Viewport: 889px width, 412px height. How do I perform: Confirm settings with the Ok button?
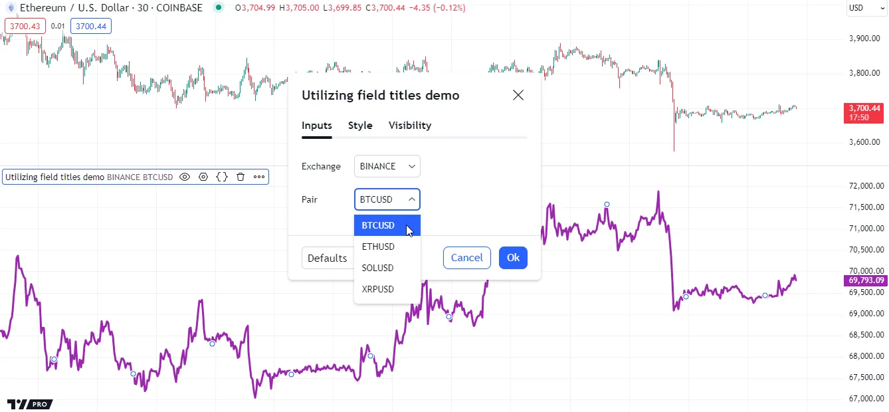513,258
